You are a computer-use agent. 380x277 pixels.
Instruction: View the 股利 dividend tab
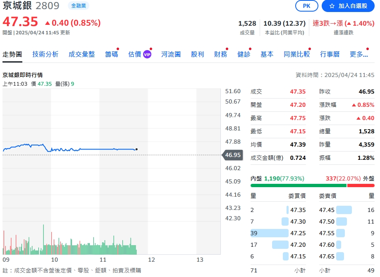[x=197, y=54]
